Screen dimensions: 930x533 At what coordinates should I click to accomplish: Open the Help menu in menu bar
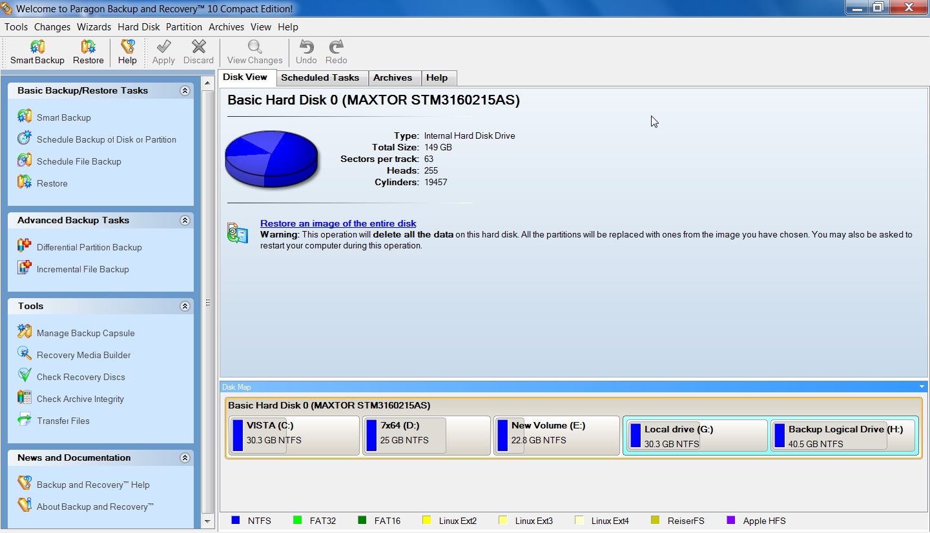[288, 27]
